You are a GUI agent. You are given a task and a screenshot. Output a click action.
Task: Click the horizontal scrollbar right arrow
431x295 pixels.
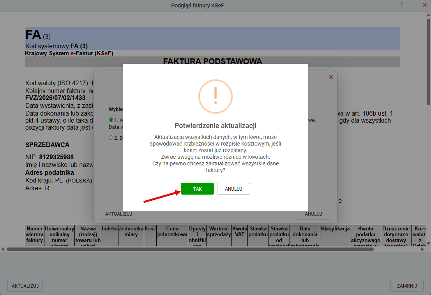click(422, 249)
